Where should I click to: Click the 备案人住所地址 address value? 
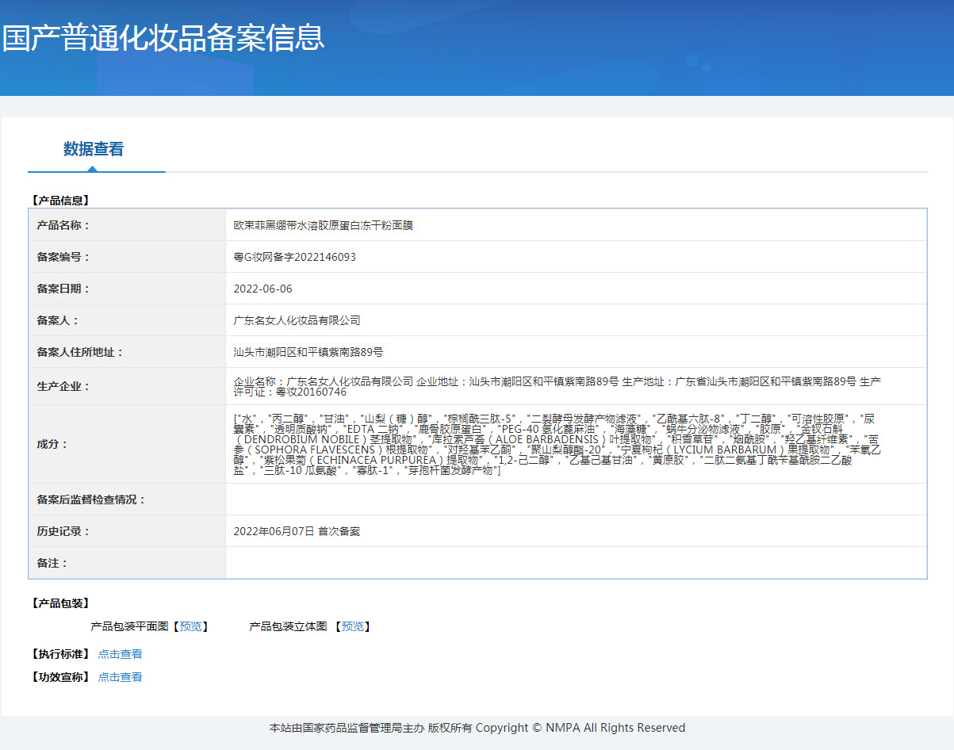[x=308, y=352]
